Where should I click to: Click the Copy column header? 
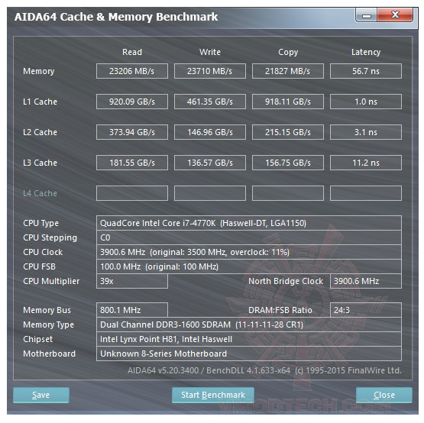288,52
